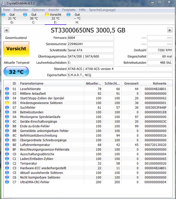Open the Datei menu
176x199 pixels.
click(x=6, y=10)
